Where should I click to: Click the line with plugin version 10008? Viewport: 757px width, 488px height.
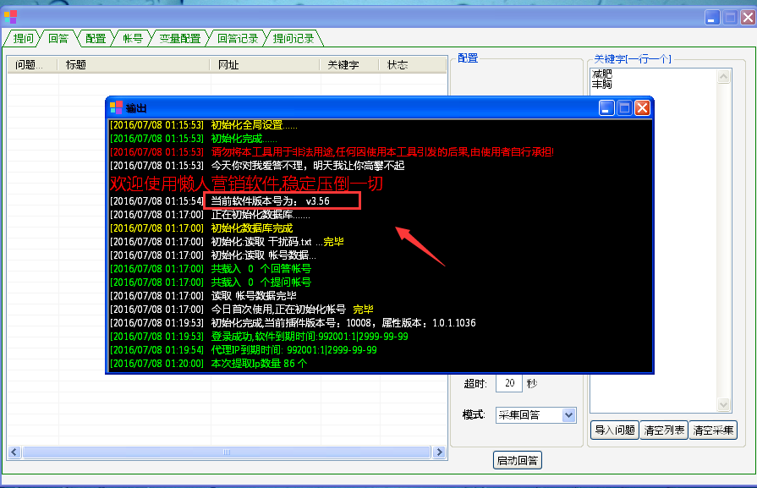(293, 323)
